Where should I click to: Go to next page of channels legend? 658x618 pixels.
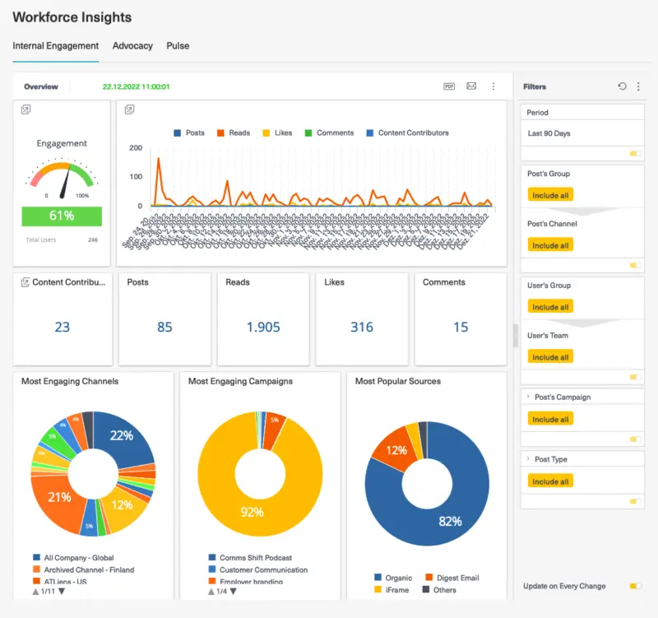(x=61, y=592)
